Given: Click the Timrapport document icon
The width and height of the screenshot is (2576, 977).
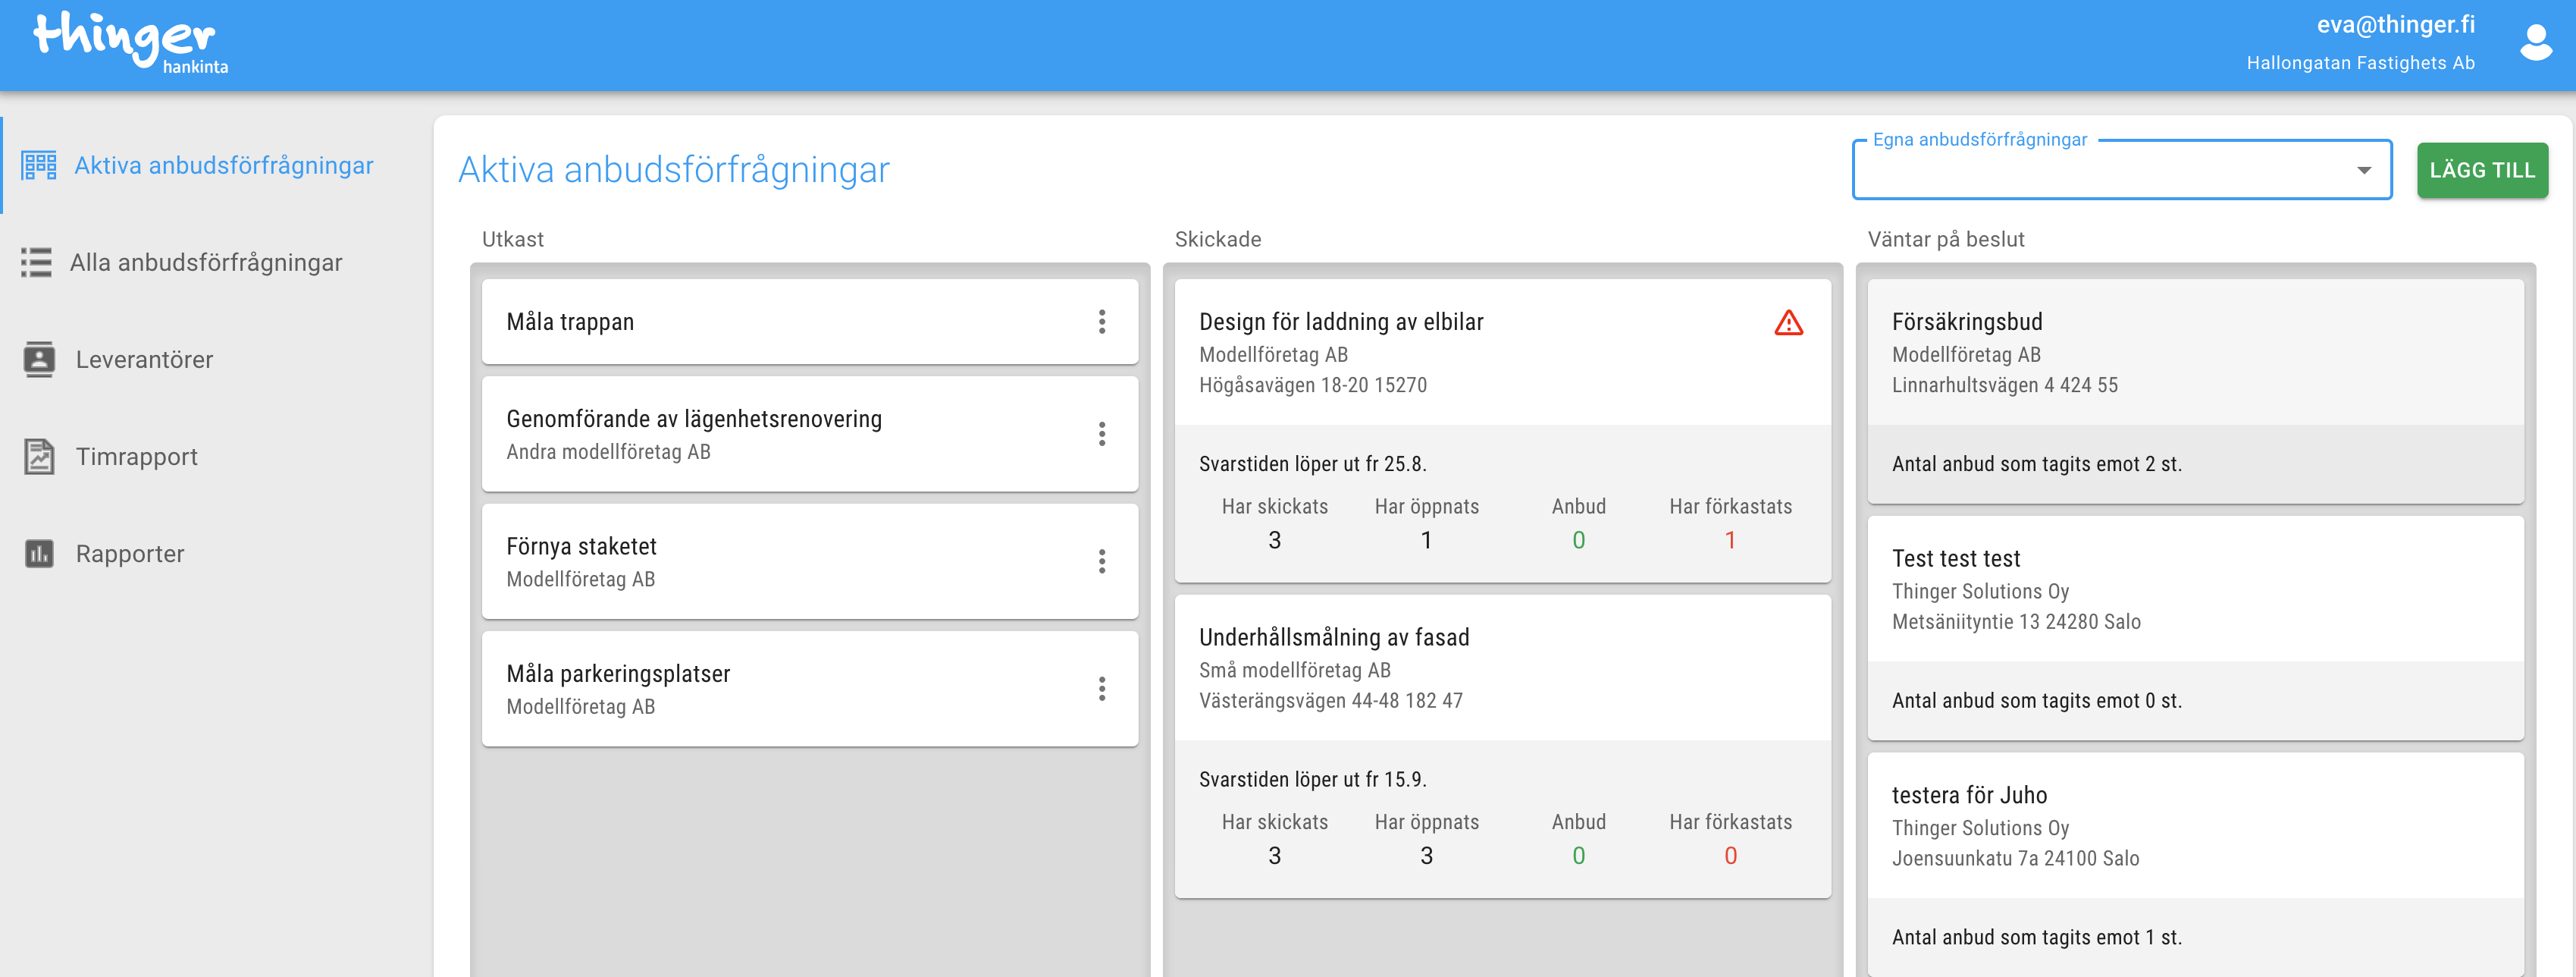Looking at the screenshot, I should pyautogui.click(x=39, y=457).
